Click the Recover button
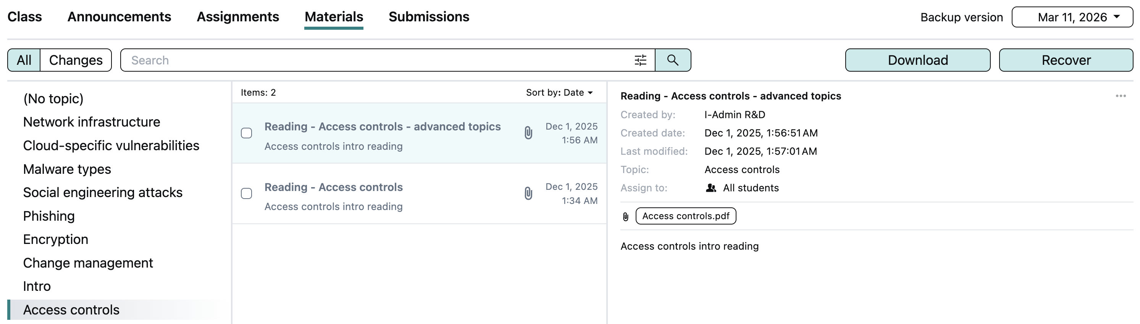 pos(1066,60)
